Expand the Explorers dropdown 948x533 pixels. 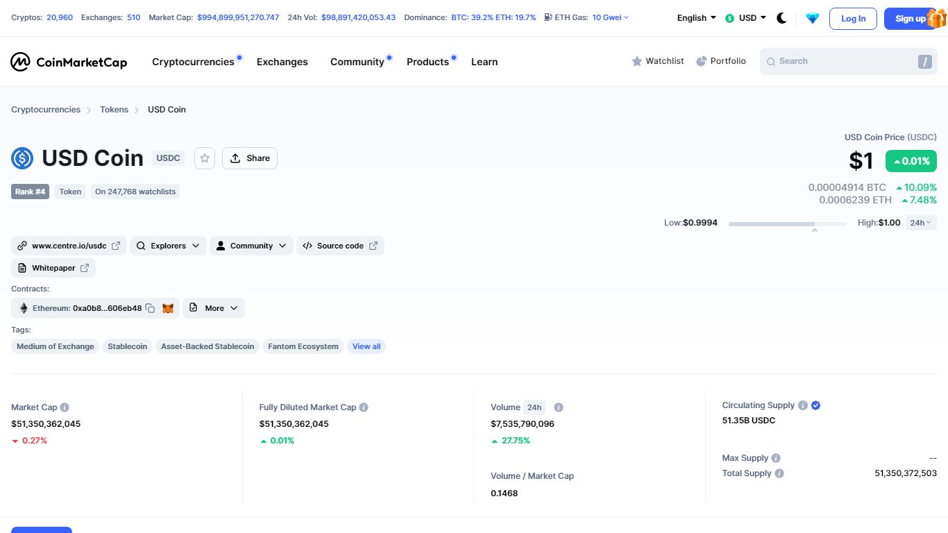pyautogui.click(x=168, y=246)
